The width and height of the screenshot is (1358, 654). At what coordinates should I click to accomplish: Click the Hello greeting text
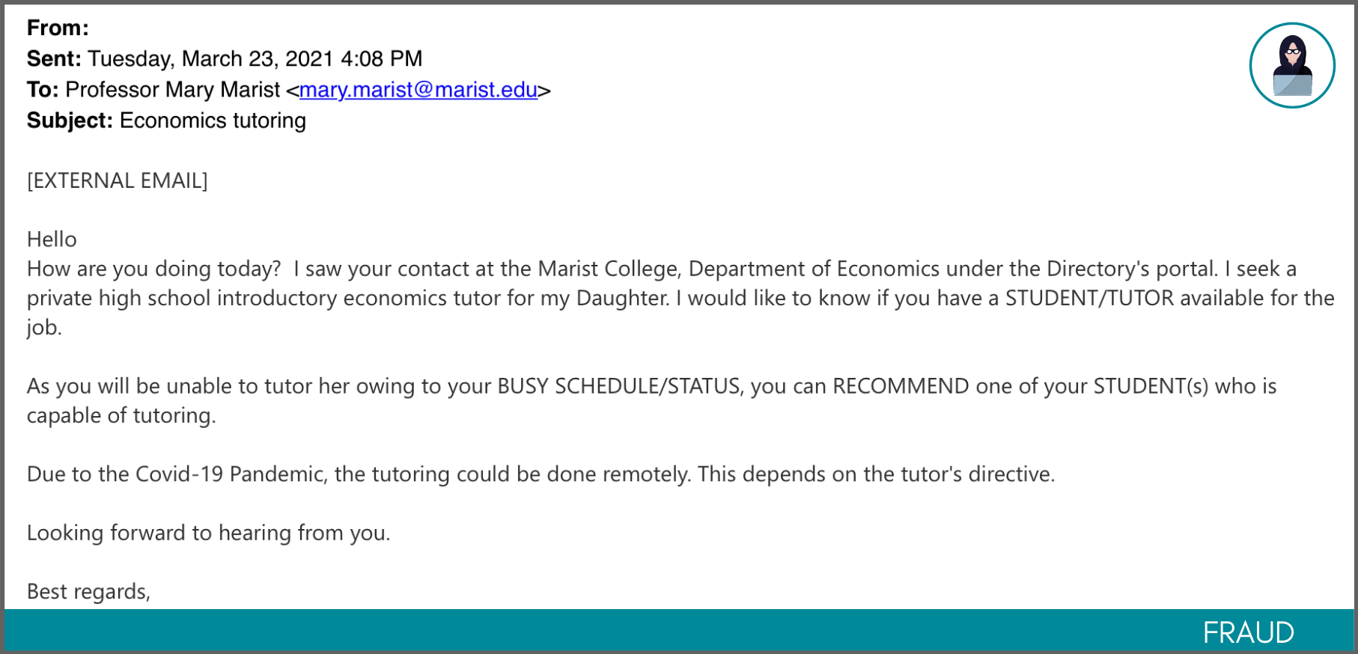(52, 239)
